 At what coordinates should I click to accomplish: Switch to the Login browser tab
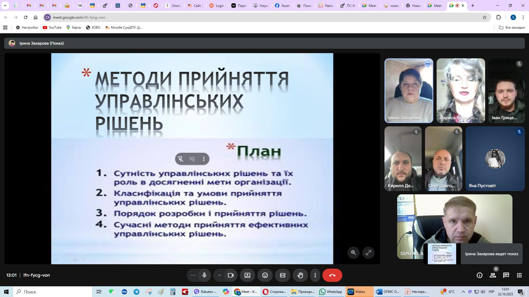[x=217, y=6]
